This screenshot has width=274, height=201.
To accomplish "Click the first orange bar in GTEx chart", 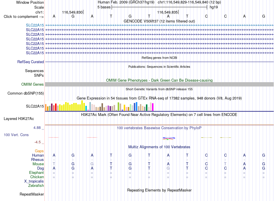I will tap(46, 108).
